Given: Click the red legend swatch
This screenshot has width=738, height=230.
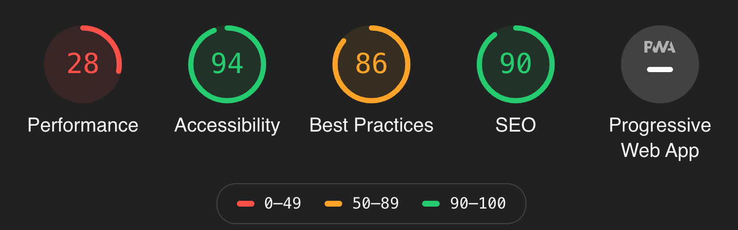Looking at the screenshot, I should [x=245, y=204].
